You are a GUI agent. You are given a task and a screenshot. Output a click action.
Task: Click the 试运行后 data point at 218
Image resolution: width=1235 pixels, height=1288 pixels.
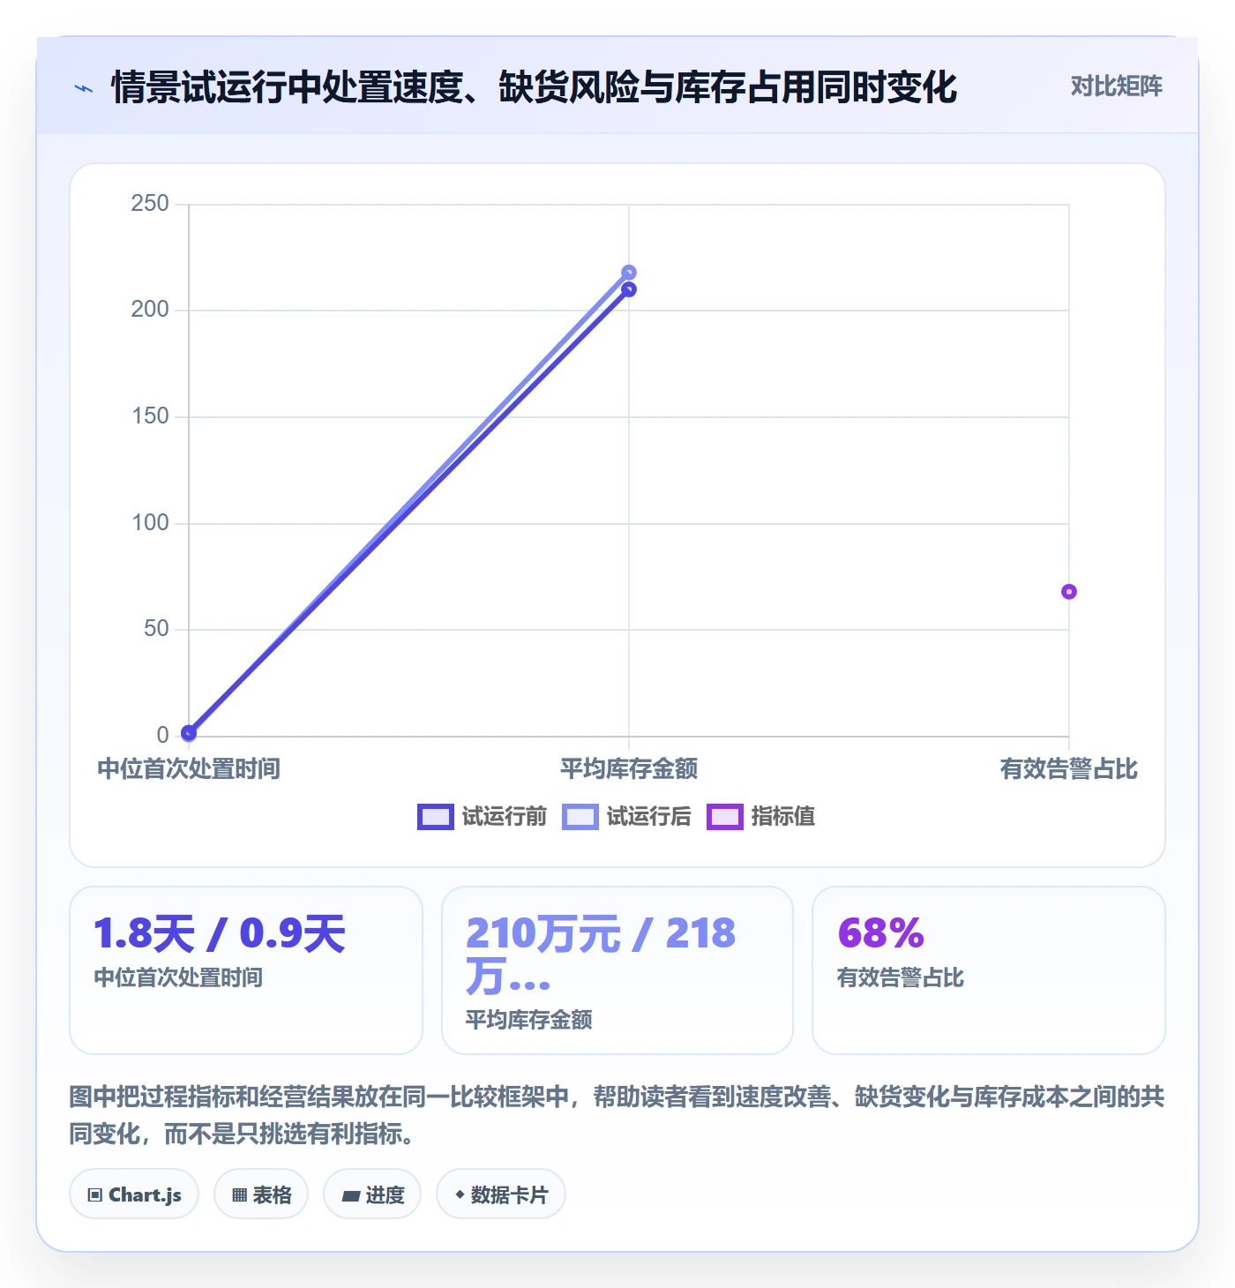629,273
